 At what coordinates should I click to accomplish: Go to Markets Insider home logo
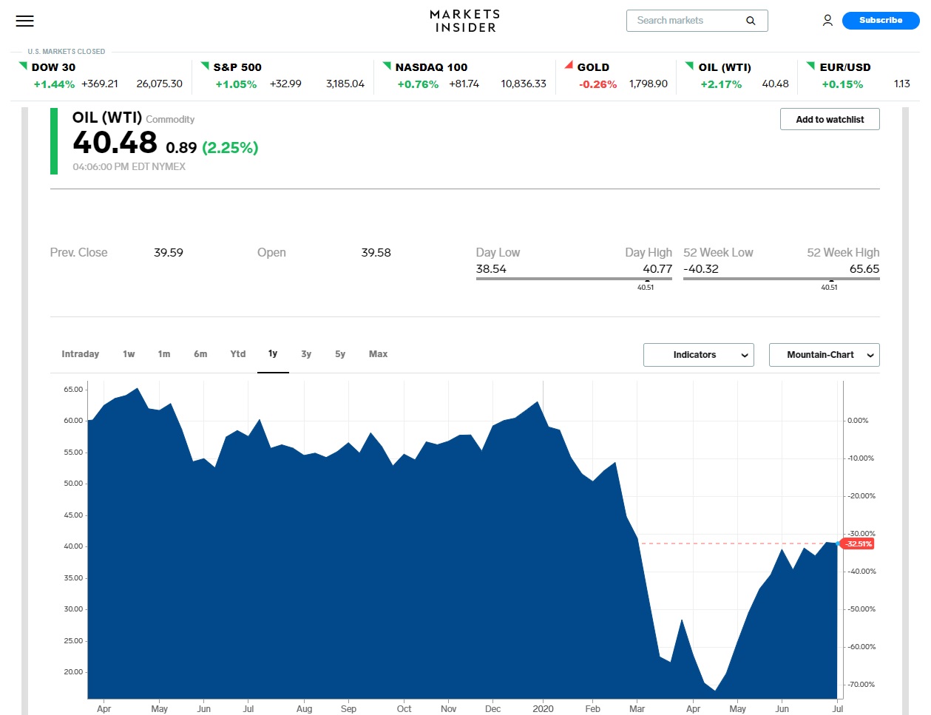[465, 21]
